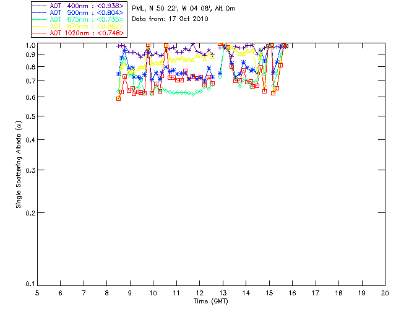Click the x-axis value 5
Image resolution: width=396 pixels, height=317 pixels.
click(x=37, y=293)
